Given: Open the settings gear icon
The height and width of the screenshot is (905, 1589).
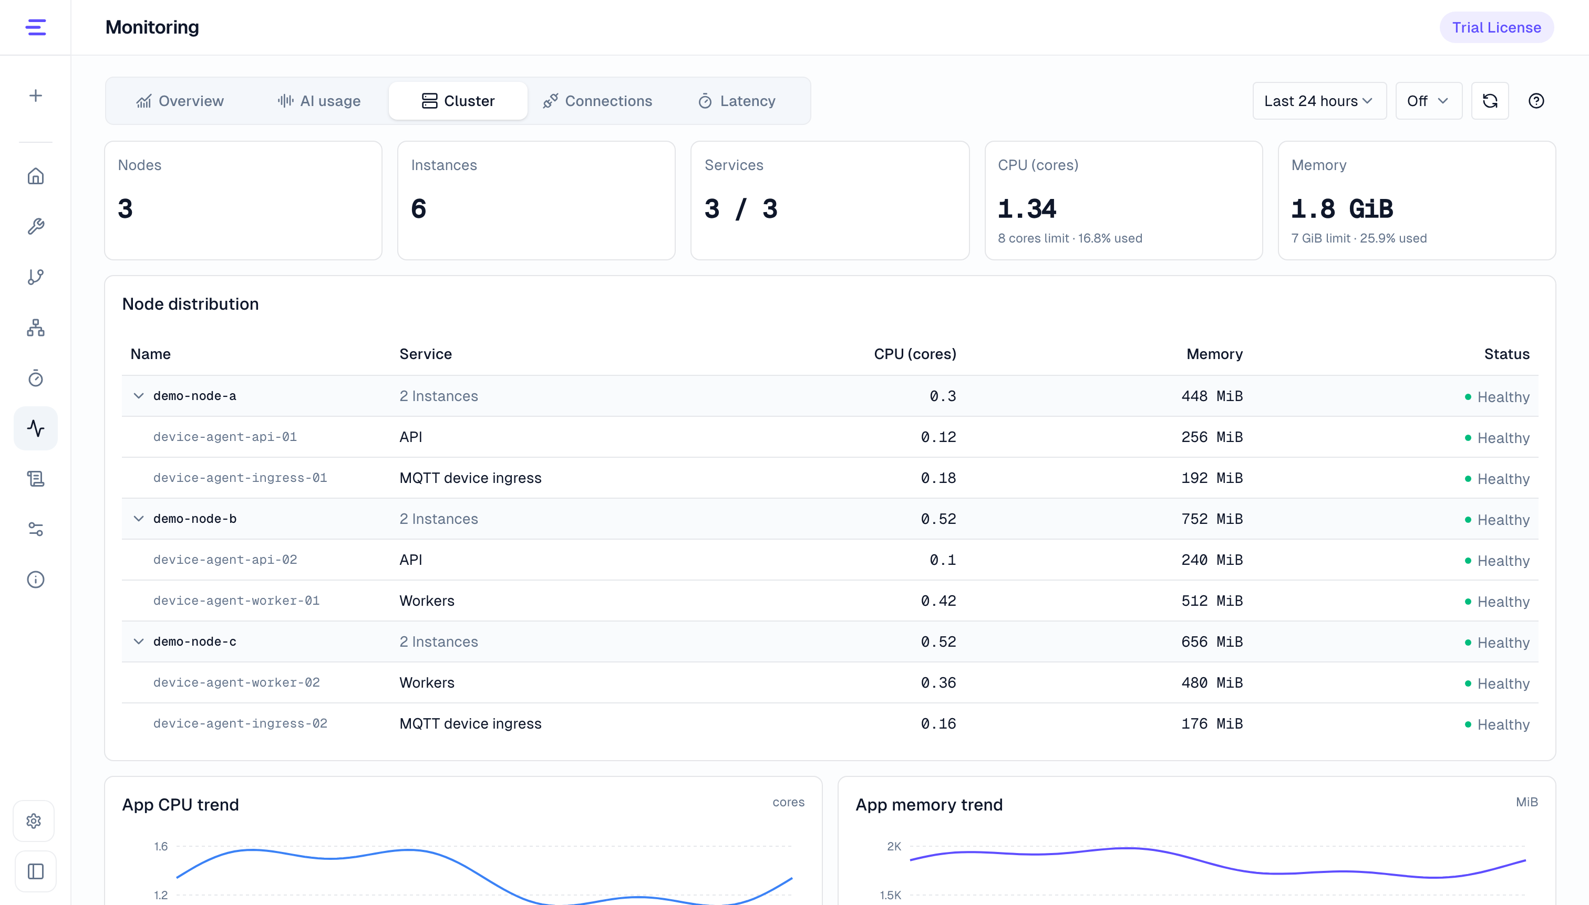Looking at the screenshot, I should point(34,821).
